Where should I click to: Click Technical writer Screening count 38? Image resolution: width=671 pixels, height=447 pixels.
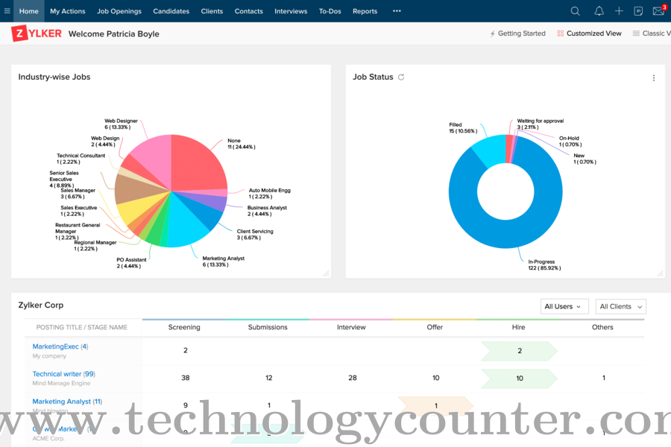click(186, 378)
